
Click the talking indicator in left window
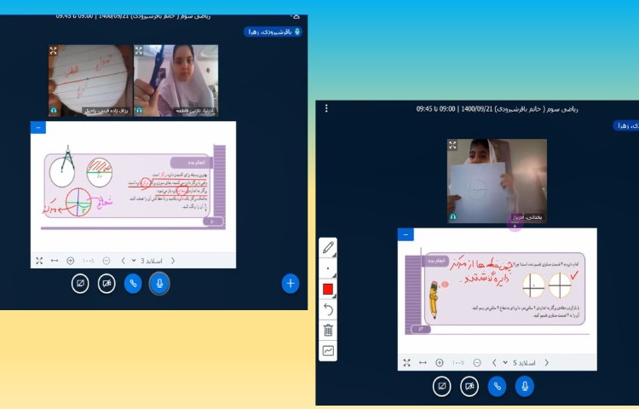[273, 32]
